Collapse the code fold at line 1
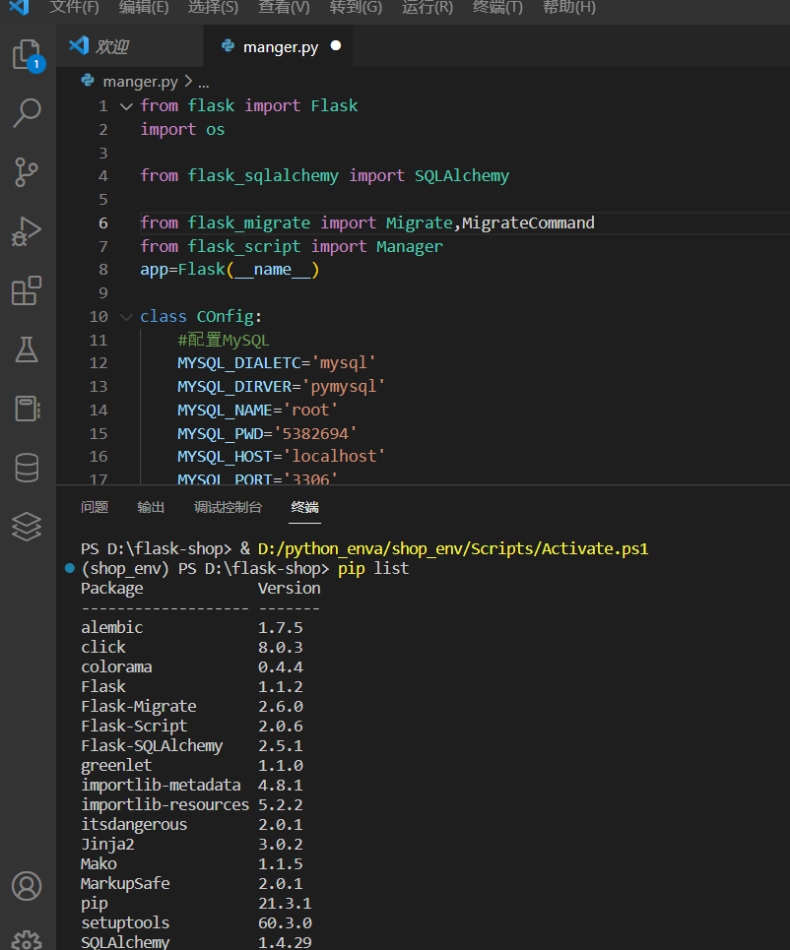 click(126, 106)
